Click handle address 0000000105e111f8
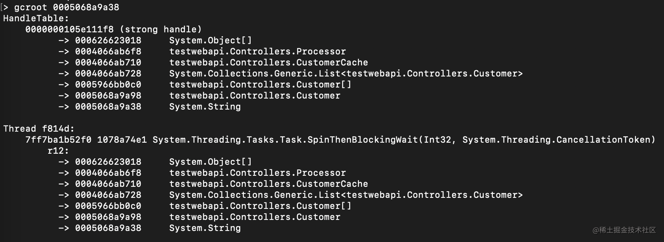The width and height of the screenshot is (664, 242). 69,30
